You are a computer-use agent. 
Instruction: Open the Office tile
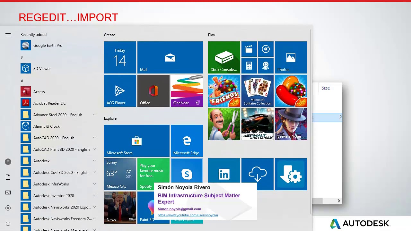pyautogui.click(x=153, y=91)
